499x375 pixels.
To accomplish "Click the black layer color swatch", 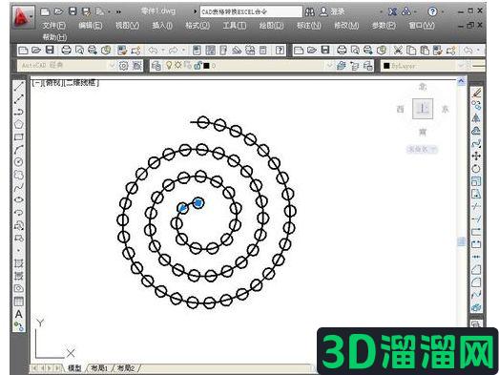I will pyautogui.click(x=206, y=66).
